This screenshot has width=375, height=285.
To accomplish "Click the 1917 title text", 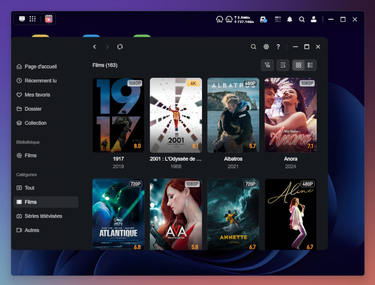I will (x=118, y=159).
